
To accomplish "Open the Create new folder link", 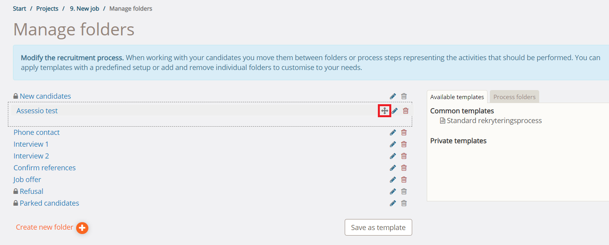I will [45, 227].
